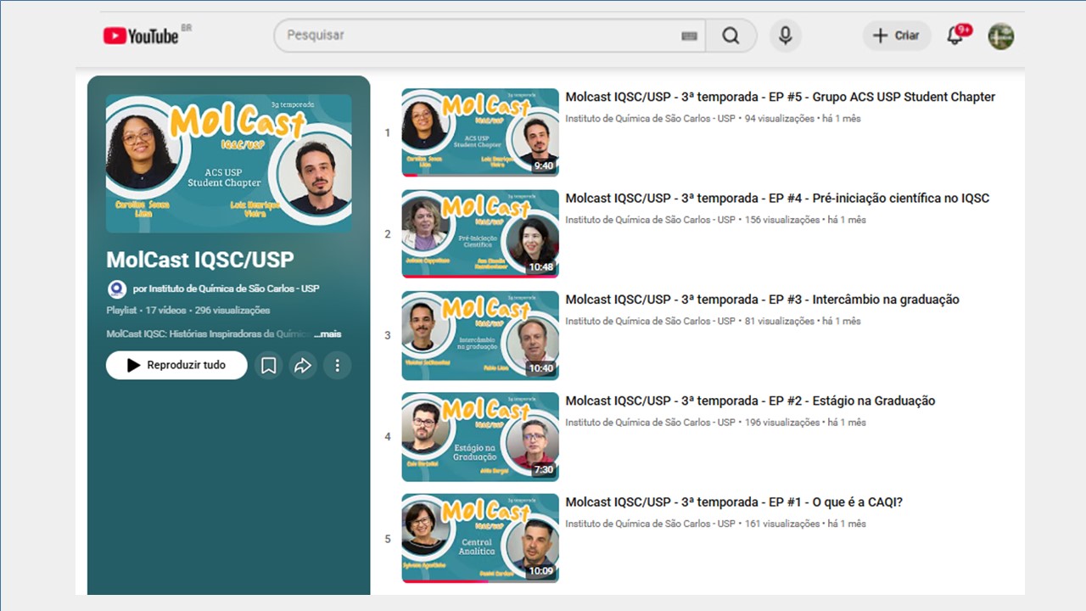This screenshot has width=1086, height=611.
Task: Click the Criar button
Action: click(x=897, y=36)
